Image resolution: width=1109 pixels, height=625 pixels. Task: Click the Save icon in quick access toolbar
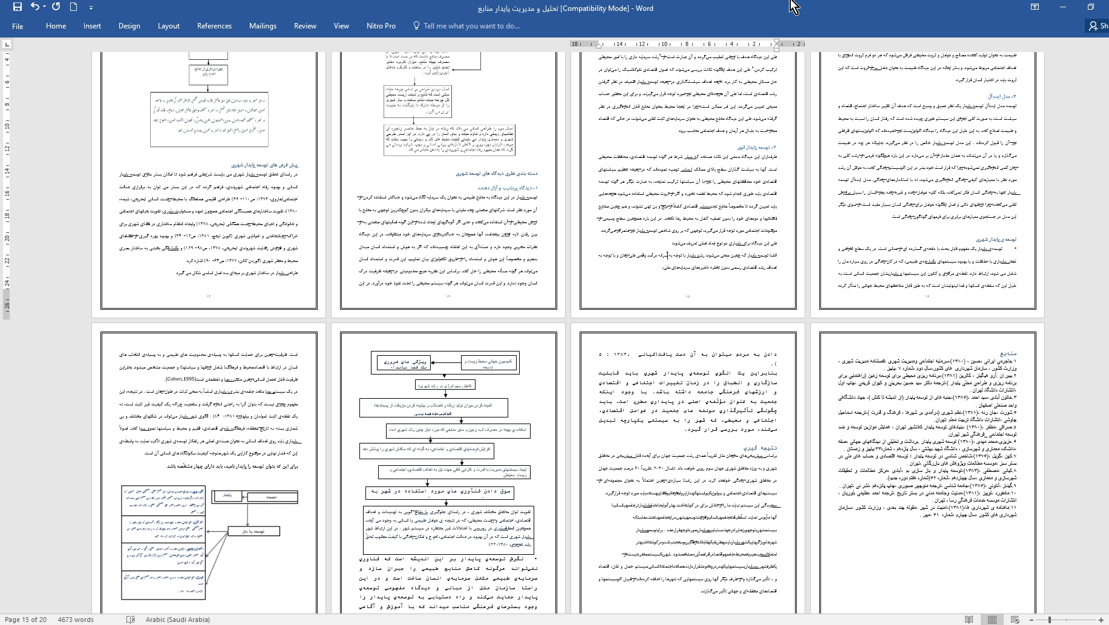click(x=17, y=7)
